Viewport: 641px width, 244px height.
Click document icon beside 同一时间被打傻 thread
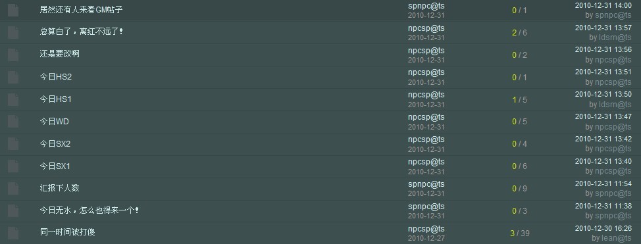pyautogui.click(x=13, y=233)
